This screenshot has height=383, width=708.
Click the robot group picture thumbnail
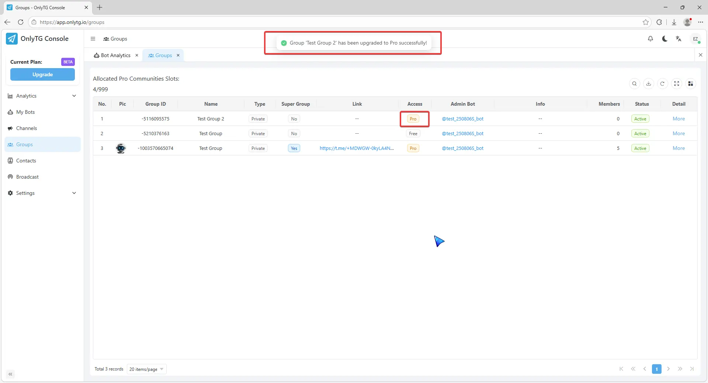point(121,148)
